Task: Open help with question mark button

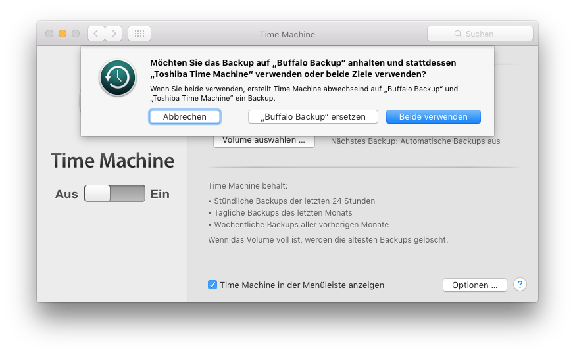Action: click(520, 284)
